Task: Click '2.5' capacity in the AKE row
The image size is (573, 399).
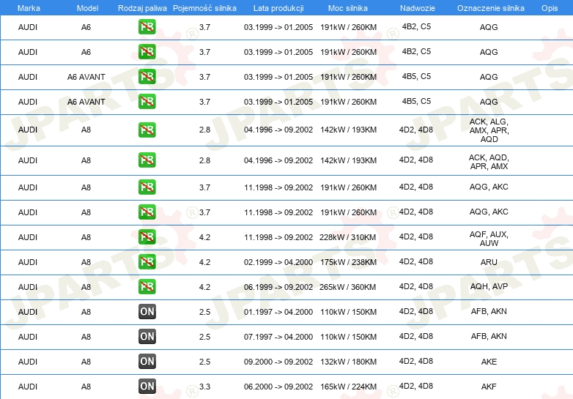Action: [204, 362]
